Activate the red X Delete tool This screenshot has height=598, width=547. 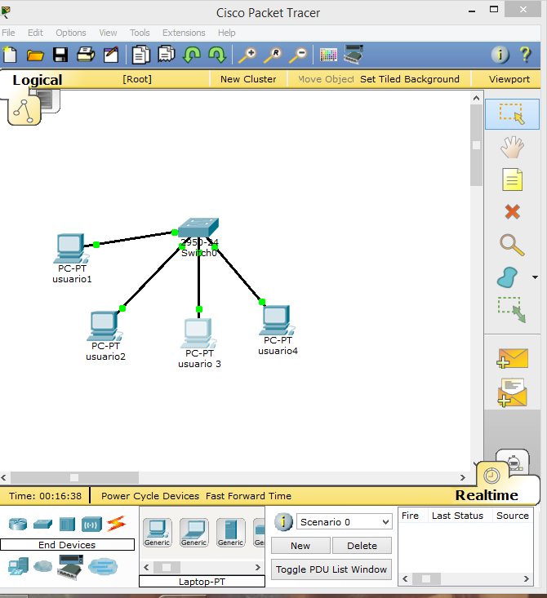click(512, 211)
